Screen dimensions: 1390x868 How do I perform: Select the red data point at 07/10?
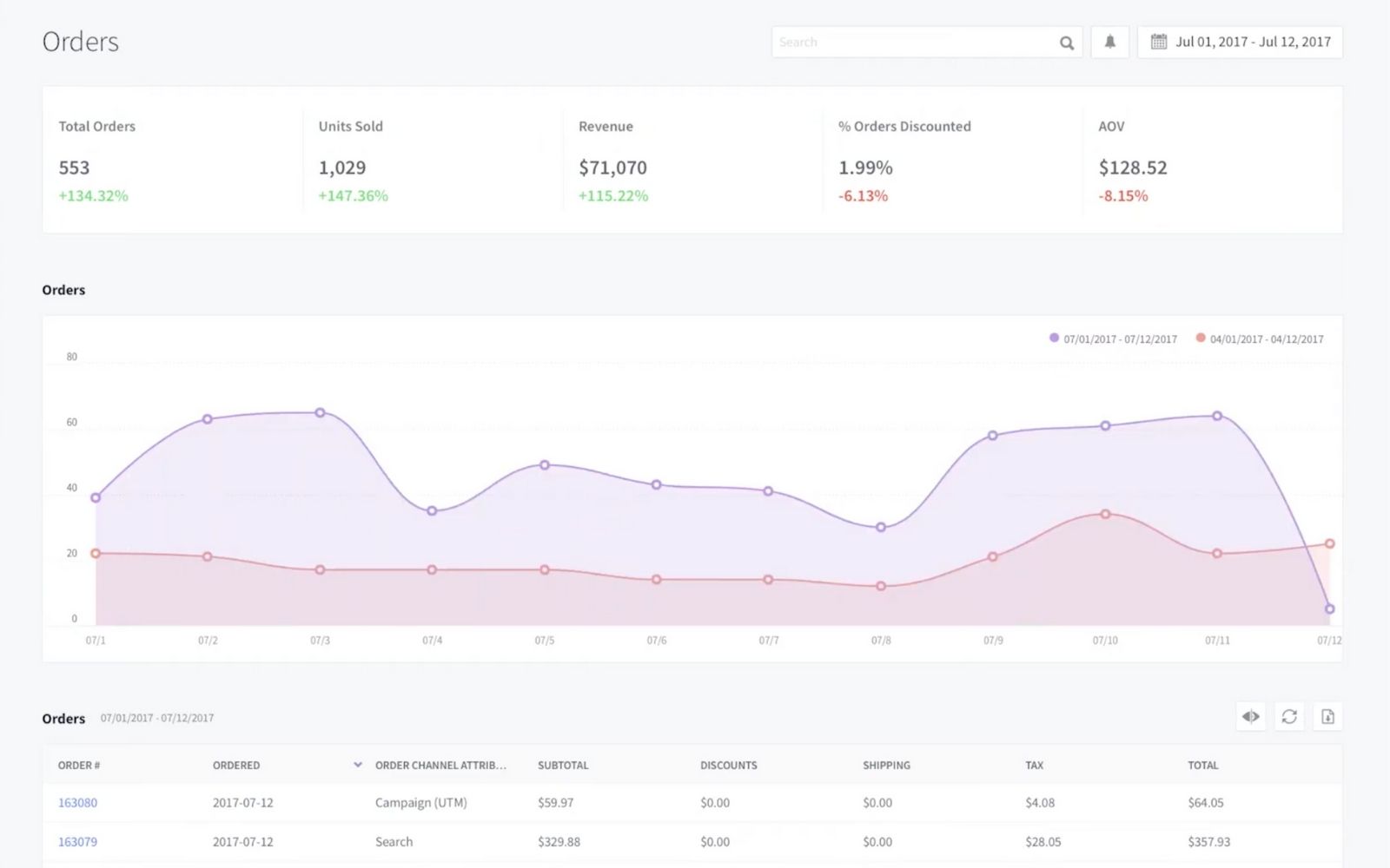point(1105,515)
